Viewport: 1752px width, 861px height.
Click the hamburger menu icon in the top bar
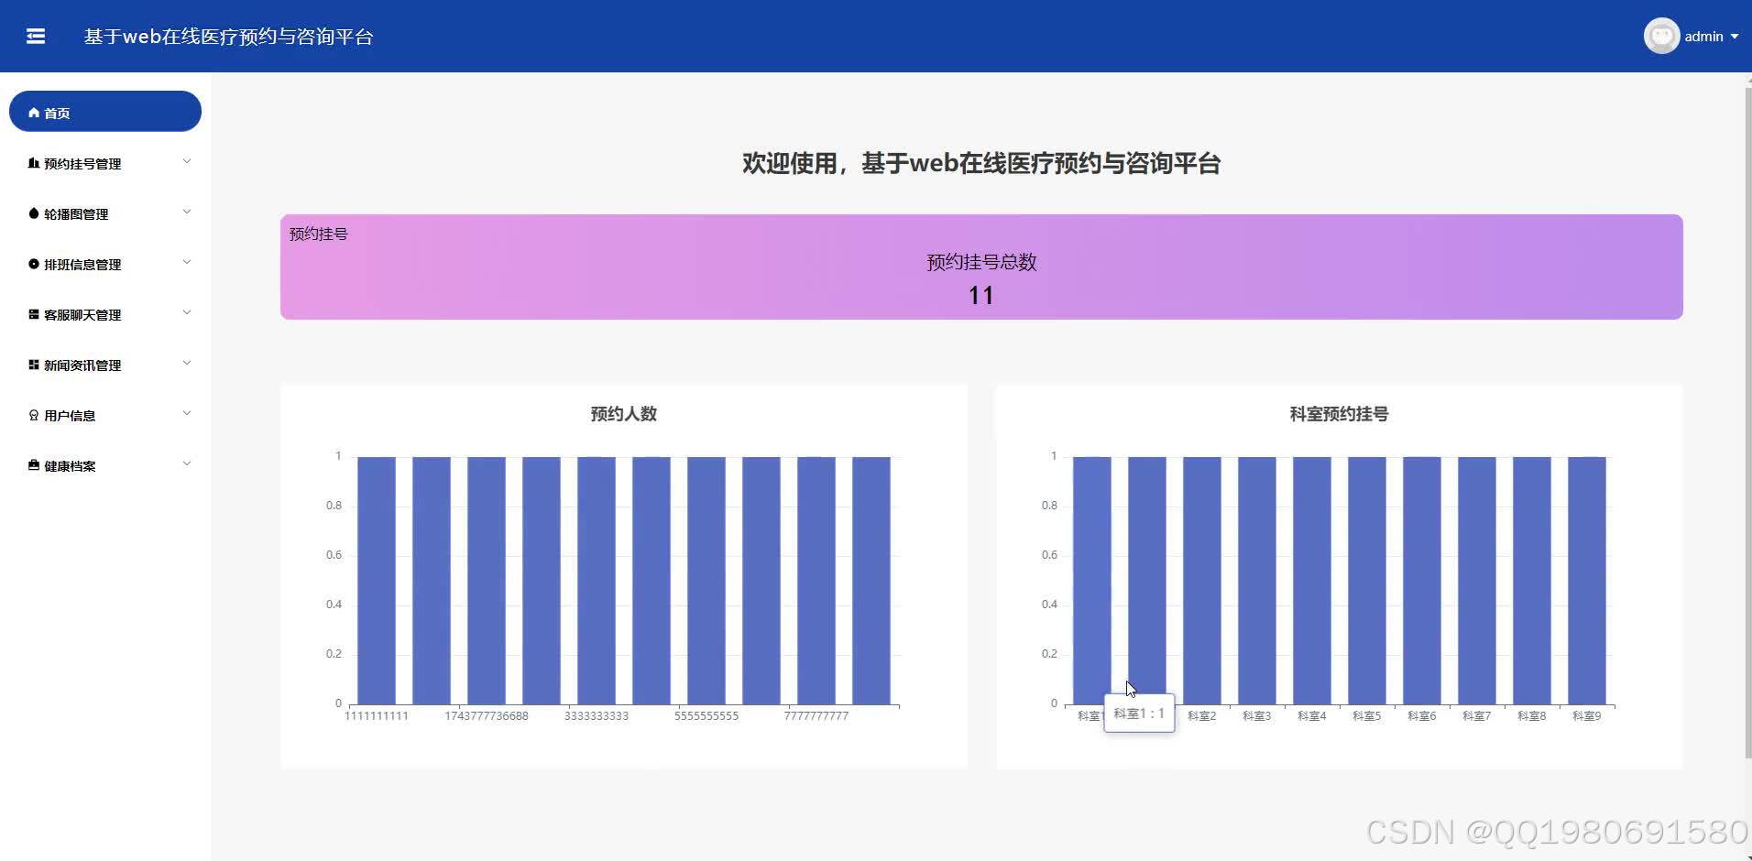36,36
